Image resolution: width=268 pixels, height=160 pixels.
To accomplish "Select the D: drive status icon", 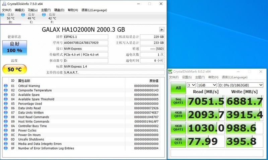I will pos(2,15).
